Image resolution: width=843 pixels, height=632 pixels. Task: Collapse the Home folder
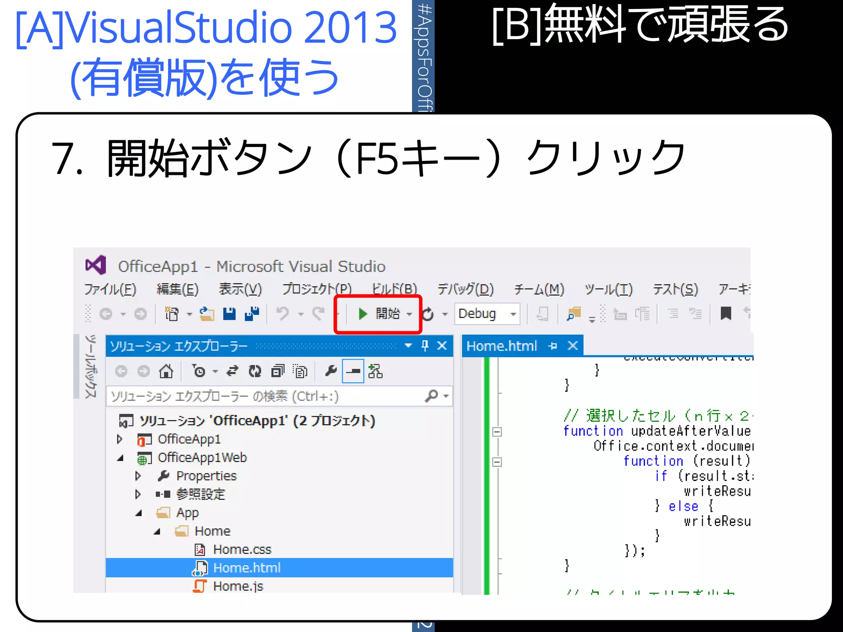(x=157, y=532)
